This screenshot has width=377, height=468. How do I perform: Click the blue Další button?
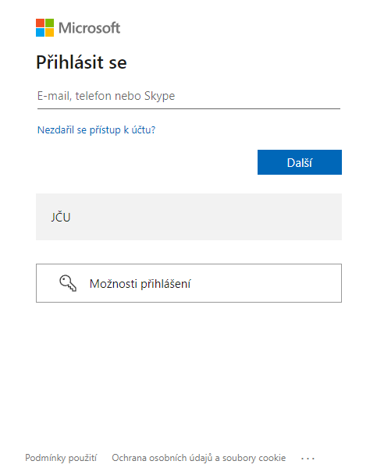tap(300, 162)
